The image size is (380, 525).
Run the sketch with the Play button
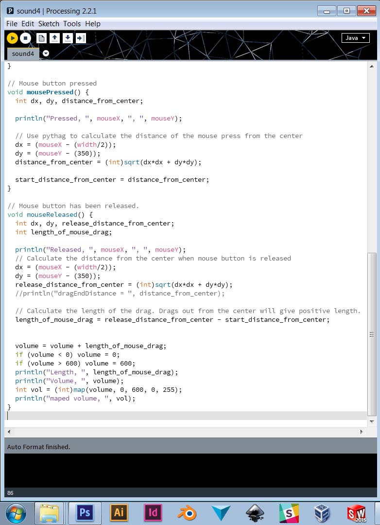tap(12, 38)
